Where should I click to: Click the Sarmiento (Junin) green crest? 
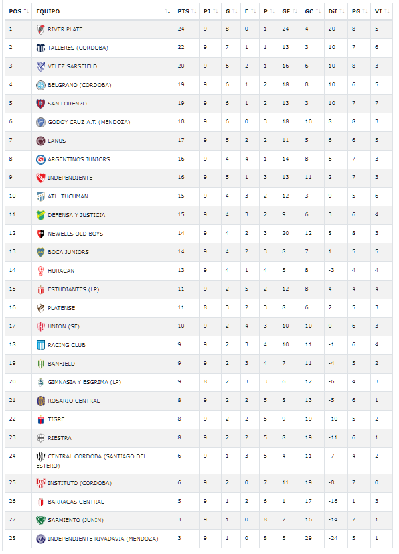pos(40,520)
